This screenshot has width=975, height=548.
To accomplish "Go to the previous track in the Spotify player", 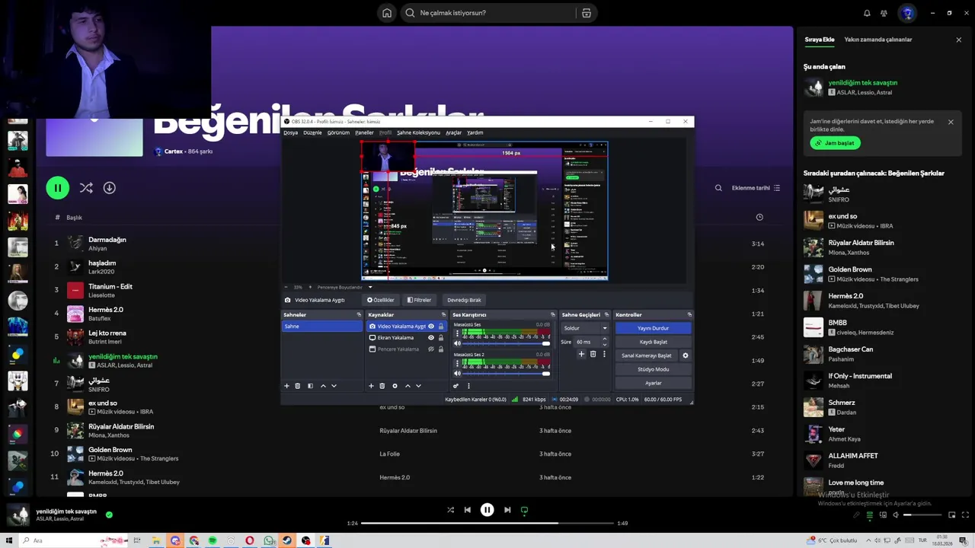I will click(x=467, y=510).
